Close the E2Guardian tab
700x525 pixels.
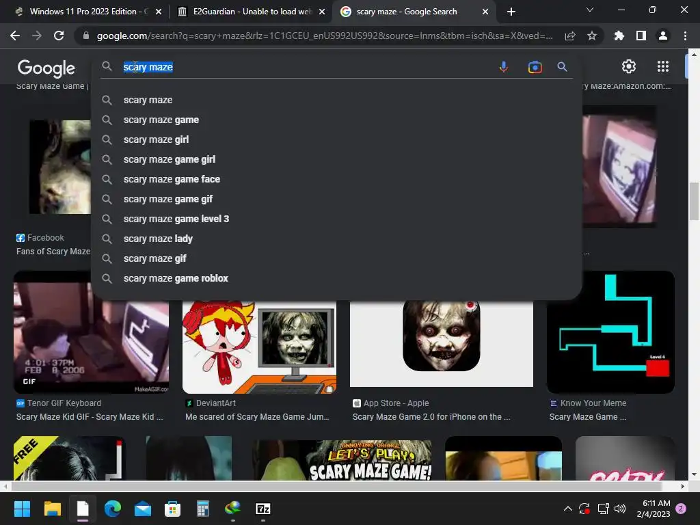click(321, 12)
